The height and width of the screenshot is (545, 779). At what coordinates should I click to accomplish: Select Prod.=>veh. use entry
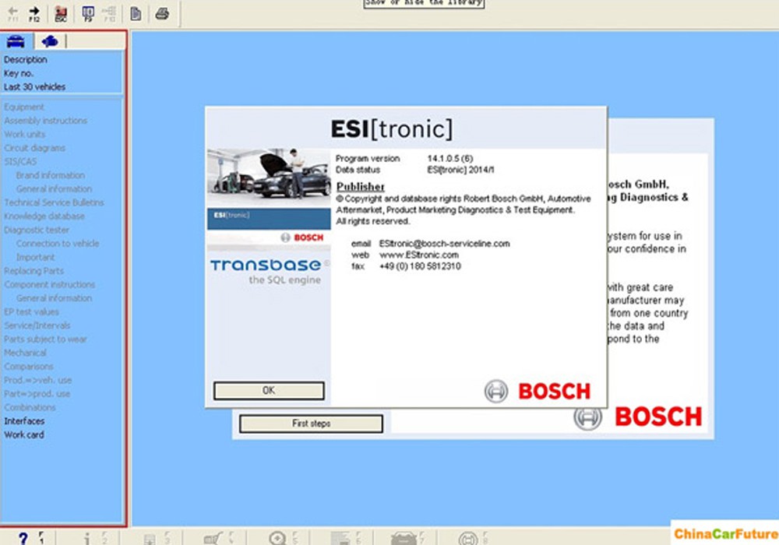(x=37, y=380)
